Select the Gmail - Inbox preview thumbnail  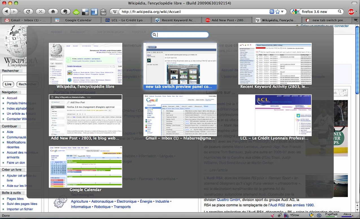(180, 115)
